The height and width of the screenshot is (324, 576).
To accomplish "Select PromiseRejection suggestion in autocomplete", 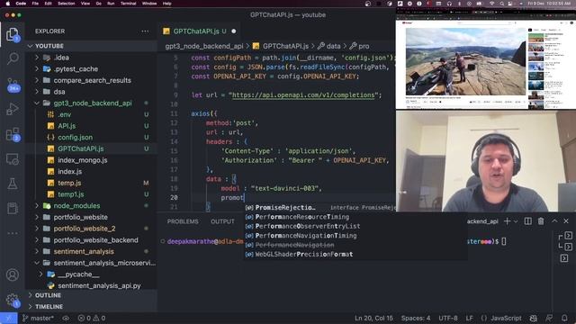I will tap(285, 208).
